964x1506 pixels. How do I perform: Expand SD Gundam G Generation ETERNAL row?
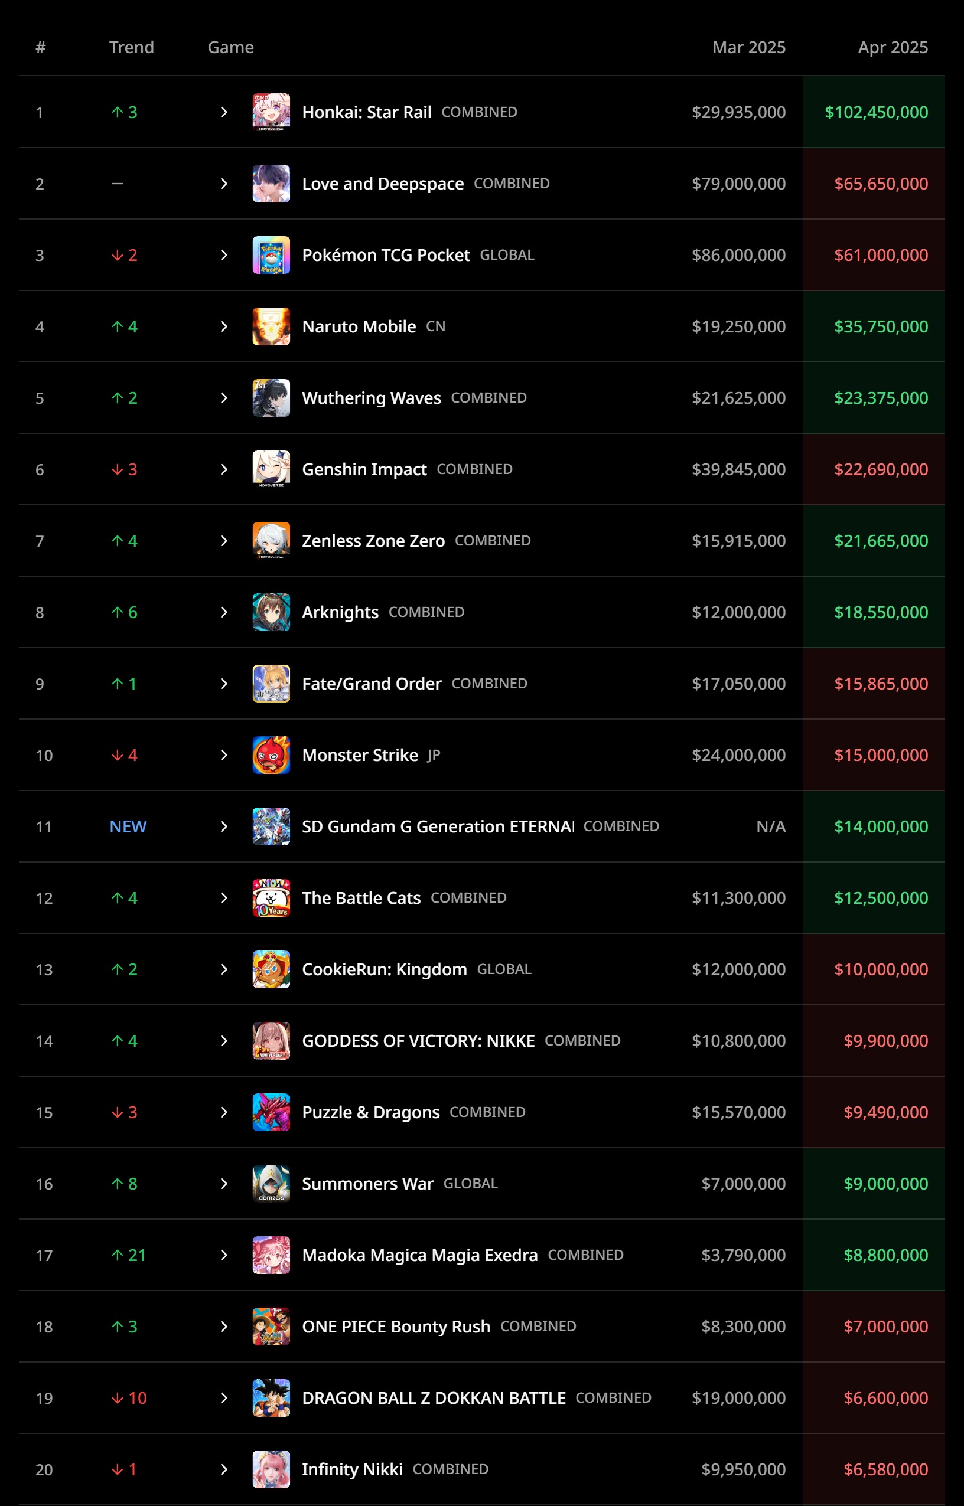pos(224,826)
